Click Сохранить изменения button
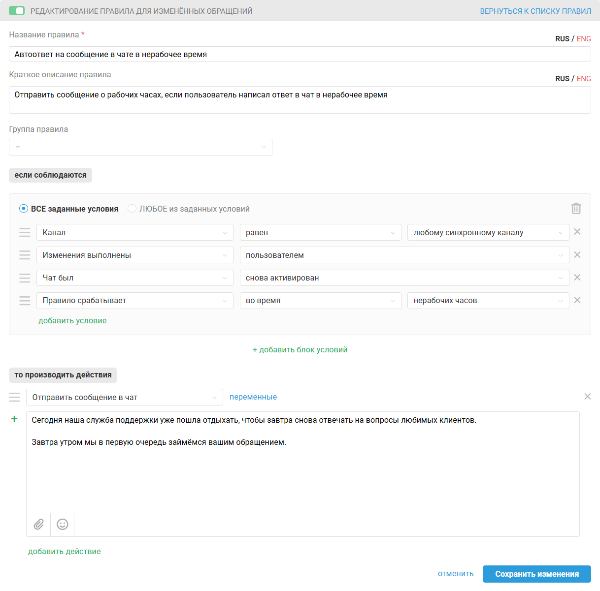 [536, 574]
